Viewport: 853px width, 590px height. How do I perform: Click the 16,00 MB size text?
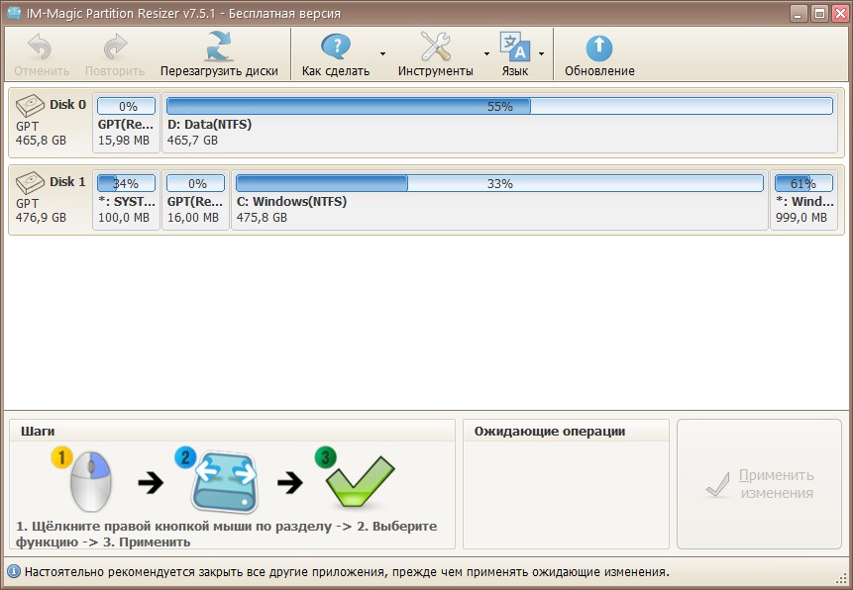(x=193, y=218)
